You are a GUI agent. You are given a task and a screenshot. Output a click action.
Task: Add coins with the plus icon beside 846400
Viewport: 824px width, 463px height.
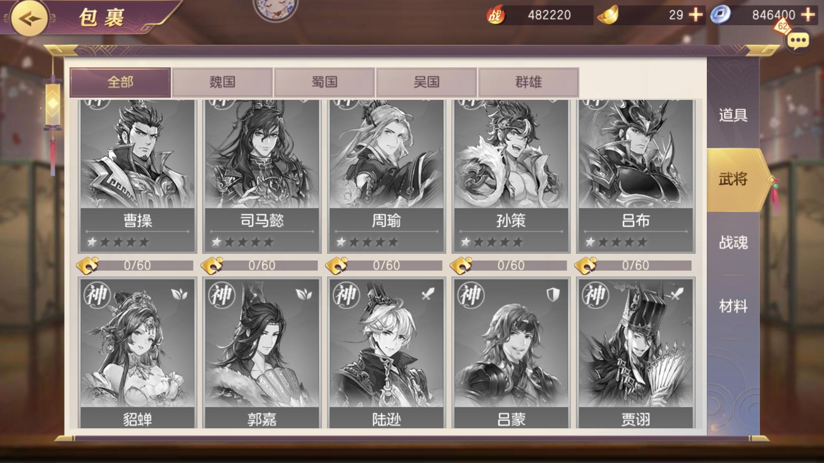(x=808, y=15)
